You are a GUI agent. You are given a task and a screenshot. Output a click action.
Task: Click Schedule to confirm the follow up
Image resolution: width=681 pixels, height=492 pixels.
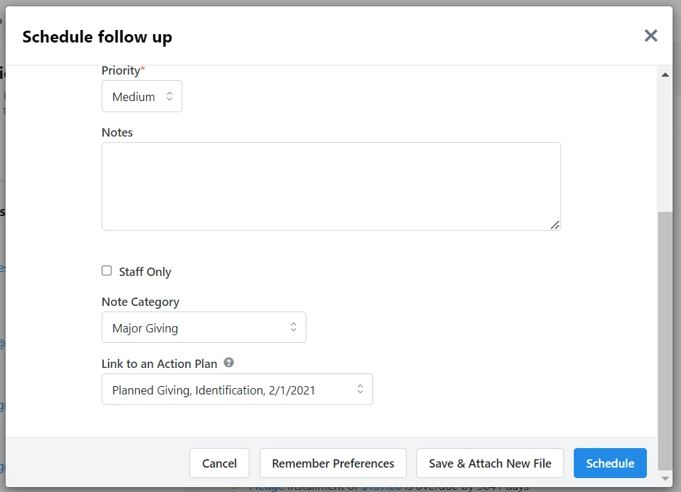click(x=609, y=463)
